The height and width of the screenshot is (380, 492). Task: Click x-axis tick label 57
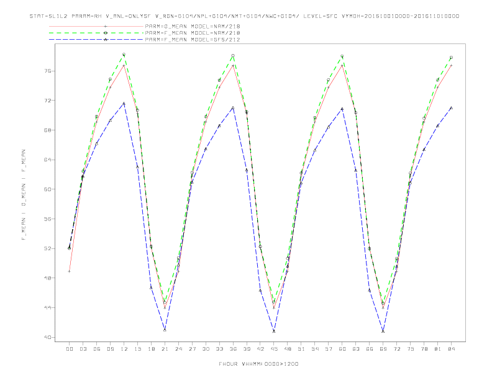tap(329, 349)
